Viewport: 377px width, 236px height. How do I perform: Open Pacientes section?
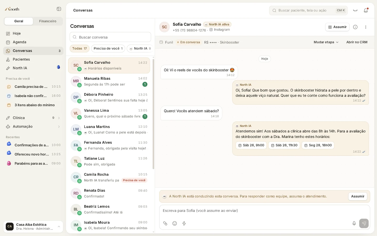click(33, 59)
